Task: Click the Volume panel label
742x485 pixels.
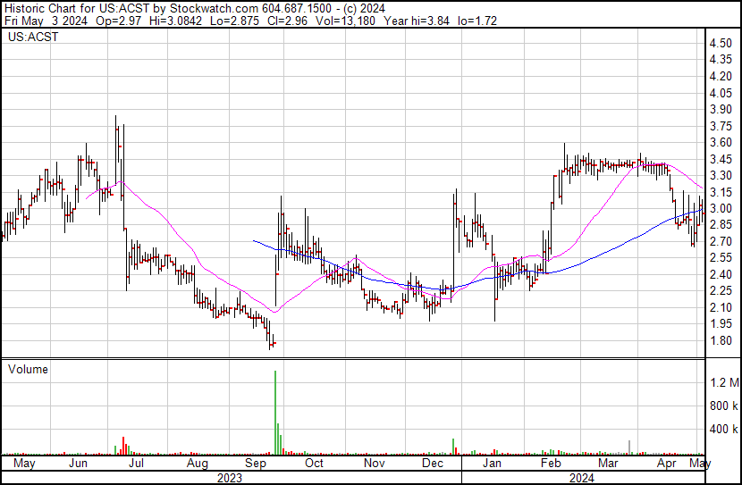Action: tap(28, 369)
